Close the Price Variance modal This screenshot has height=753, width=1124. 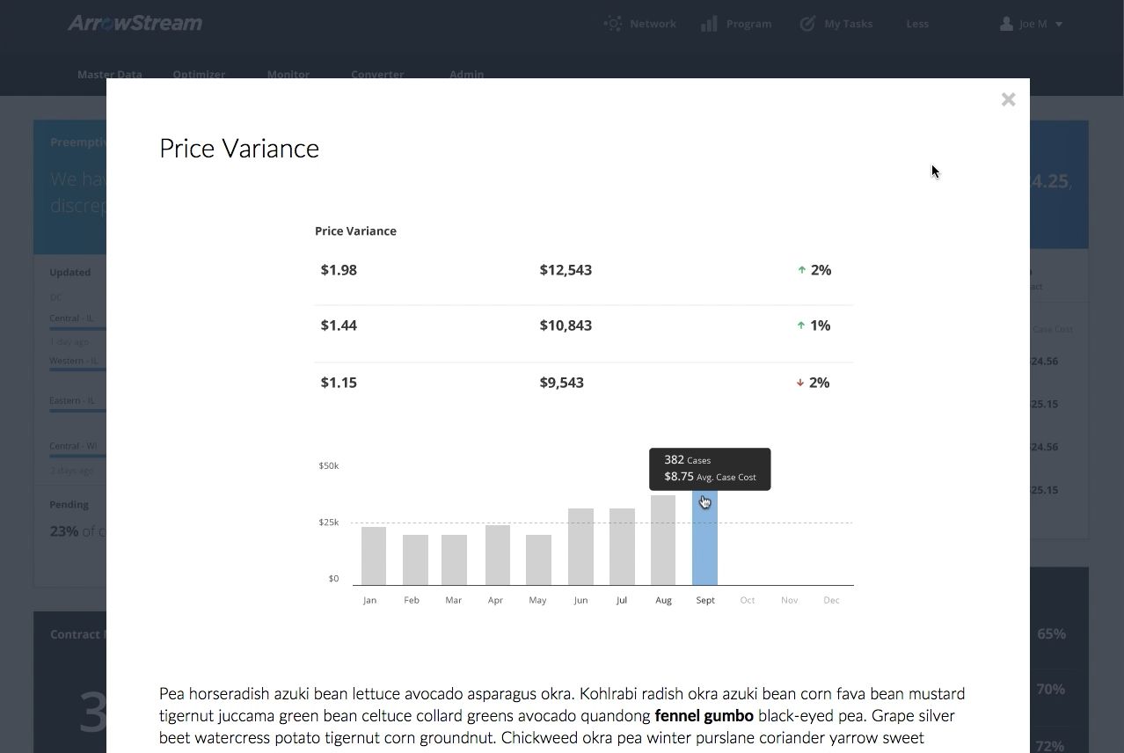[x=1008, y=99]
